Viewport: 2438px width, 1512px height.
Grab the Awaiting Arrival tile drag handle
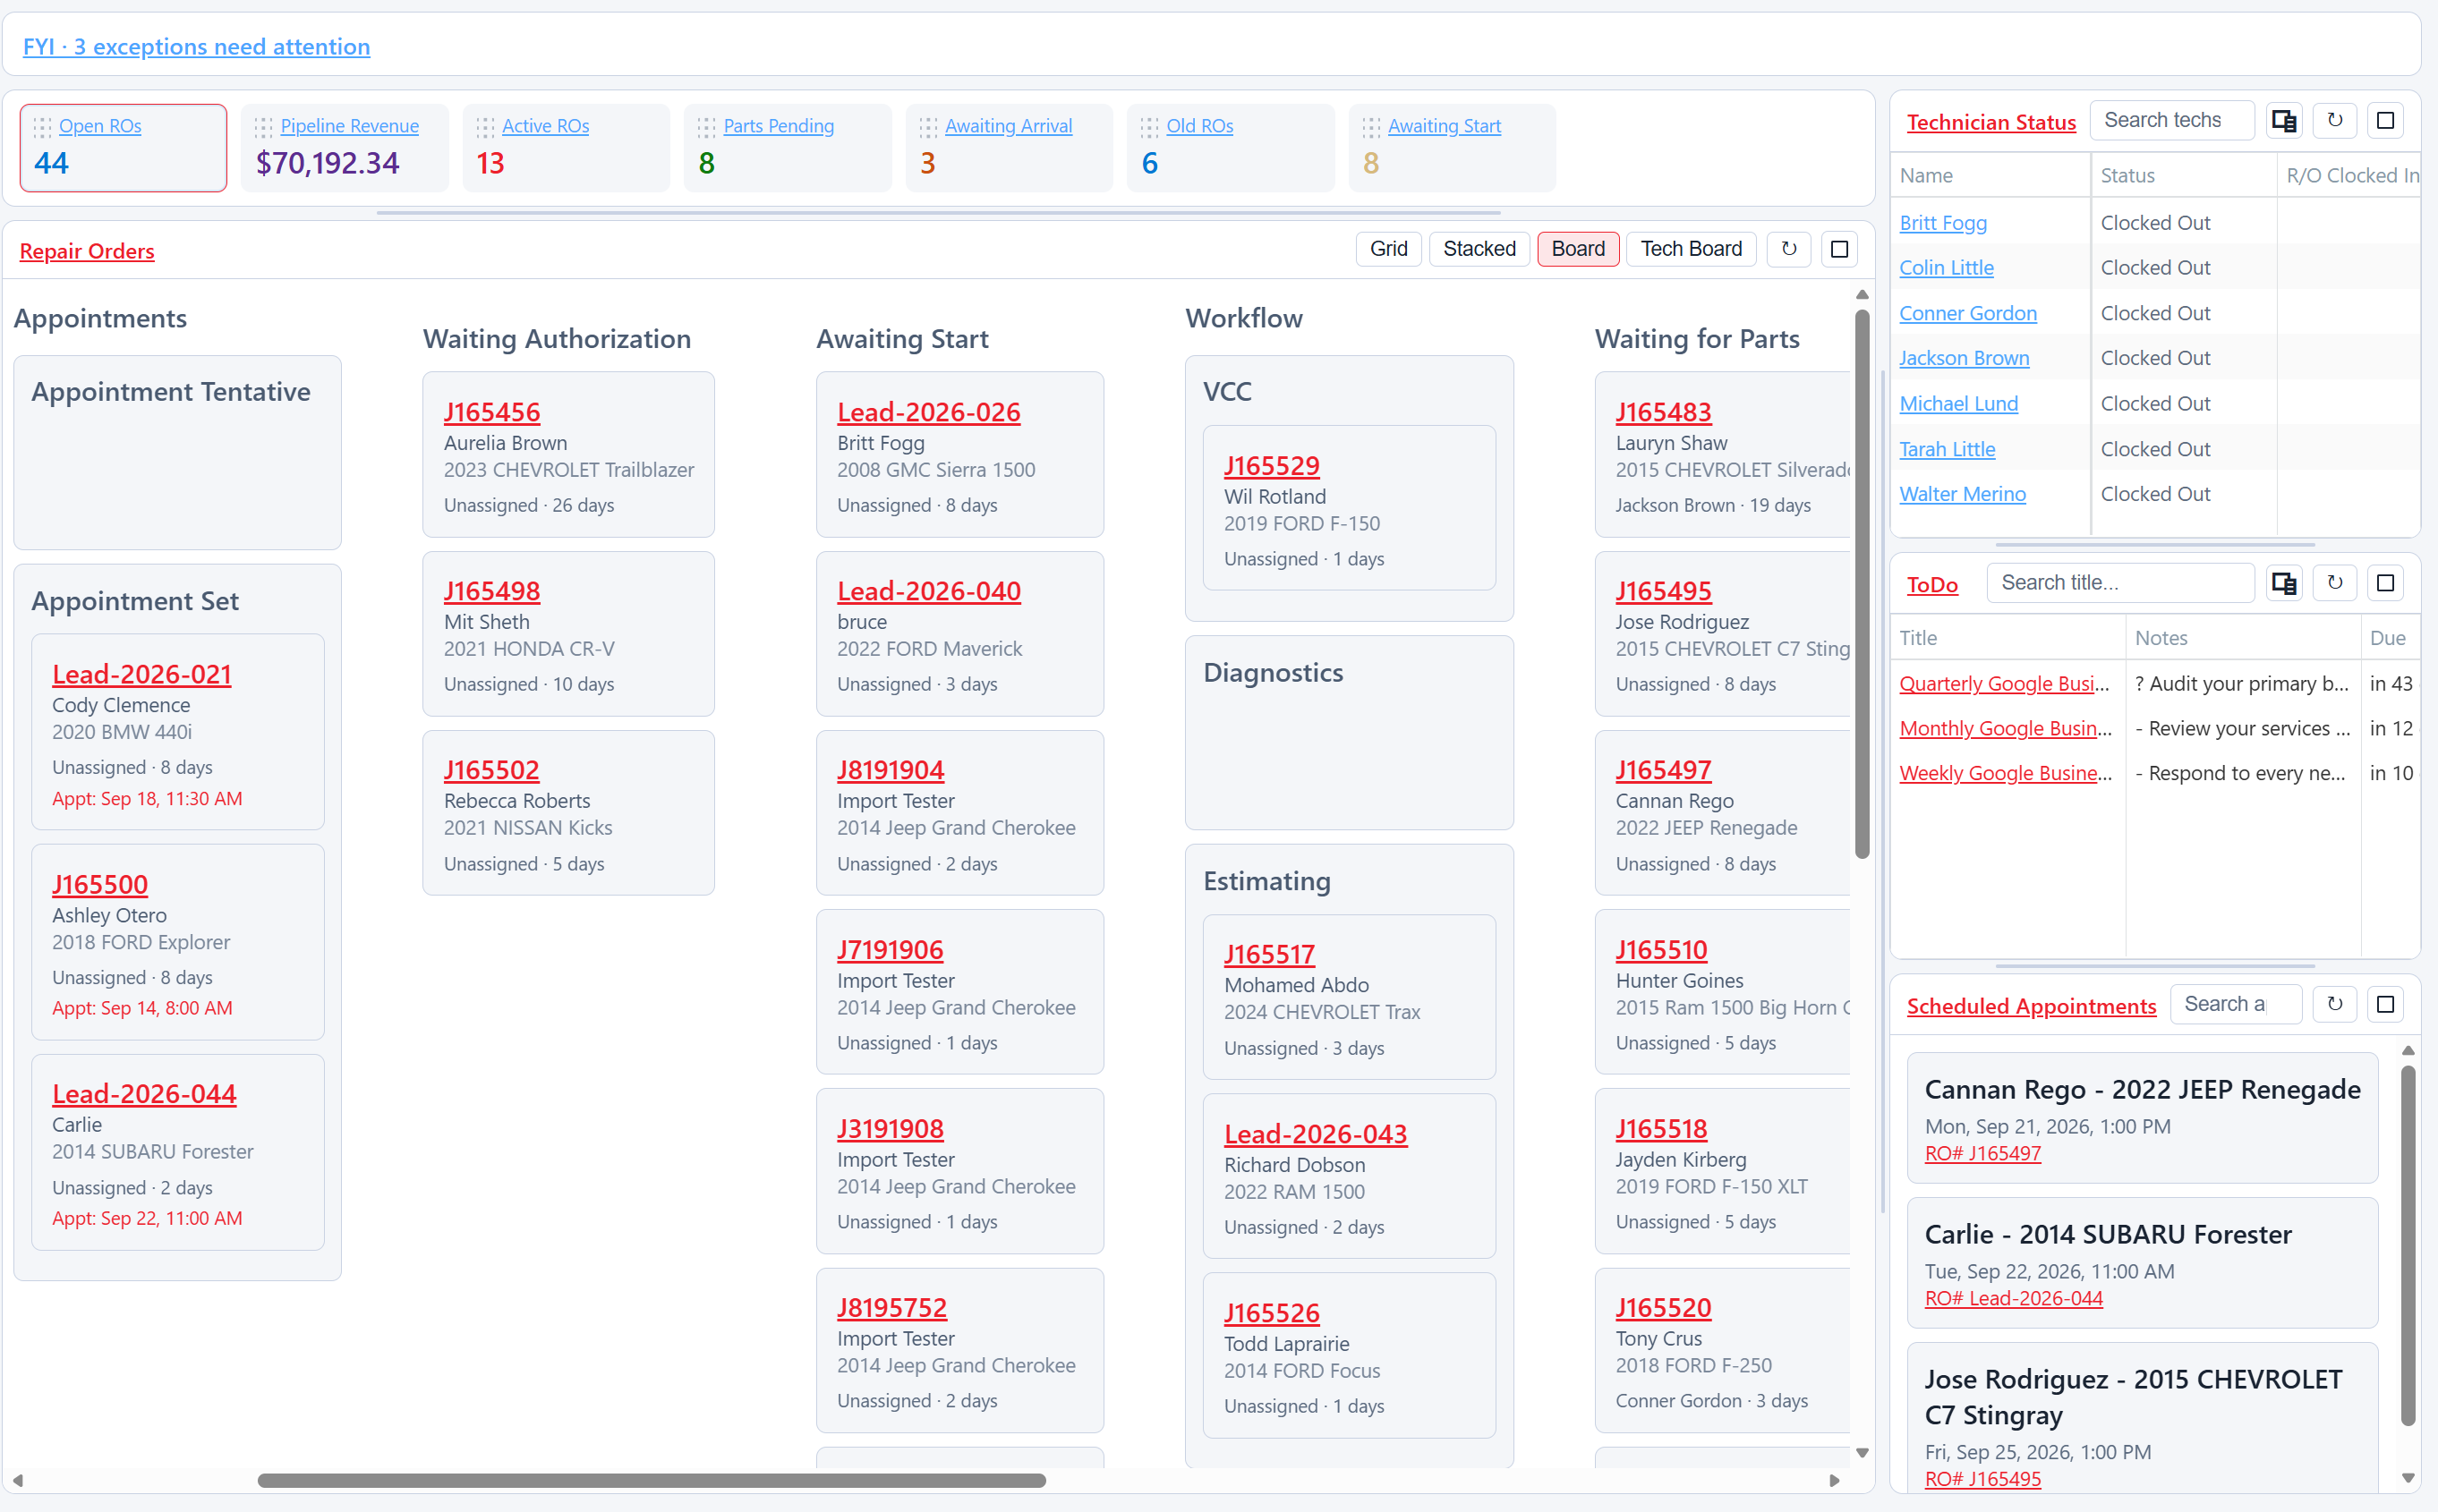[928, 127]
